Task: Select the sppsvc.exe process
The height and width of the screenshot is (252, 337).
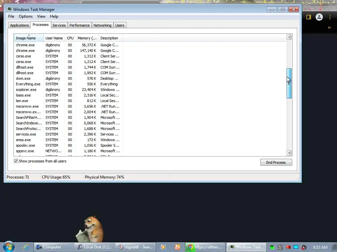Action: [x=68, y=151]
